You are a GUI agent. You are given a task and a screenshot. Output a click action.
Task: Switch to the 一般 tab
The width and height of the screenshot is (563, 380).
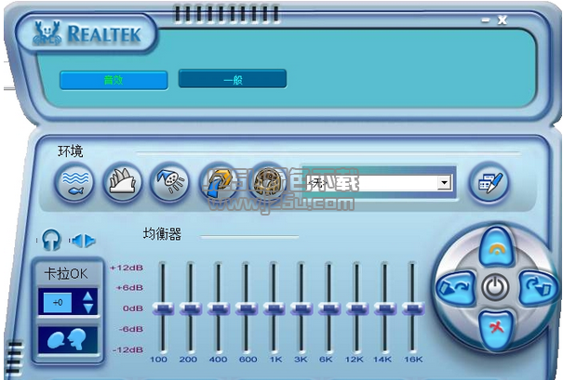[x=233, y=79]
